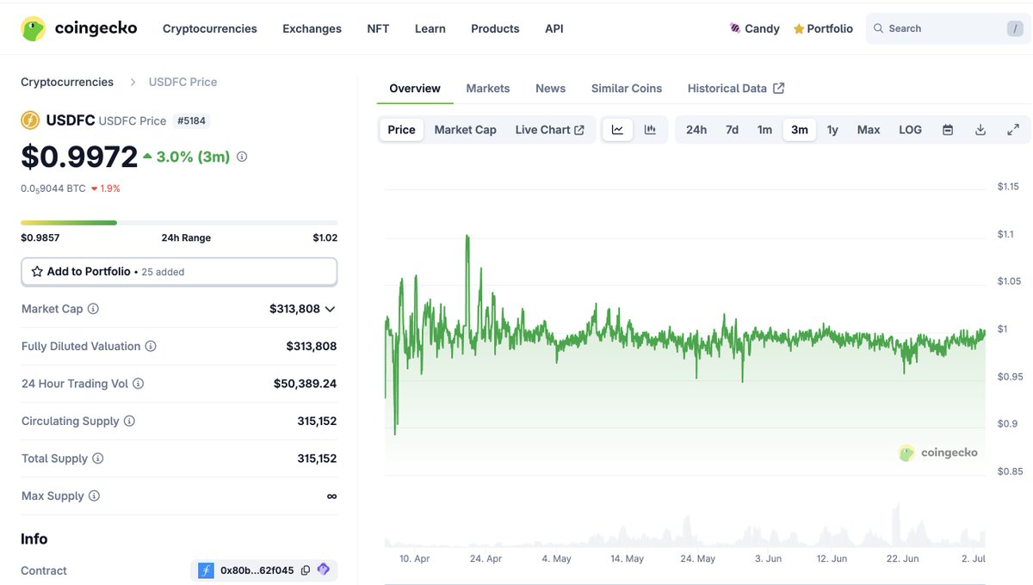
Task: Click the $50,389.24 trading volume value
Action: pos(306,384)
